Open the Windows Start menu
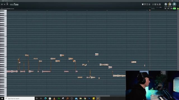Image resolution: width=179 pixels, height=100 pixels. (x=2, y=98)
